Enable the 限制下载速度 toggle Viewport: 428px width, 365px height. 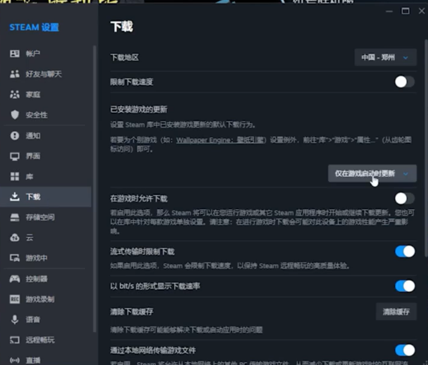pyautogui.click(x=405, y=82)
